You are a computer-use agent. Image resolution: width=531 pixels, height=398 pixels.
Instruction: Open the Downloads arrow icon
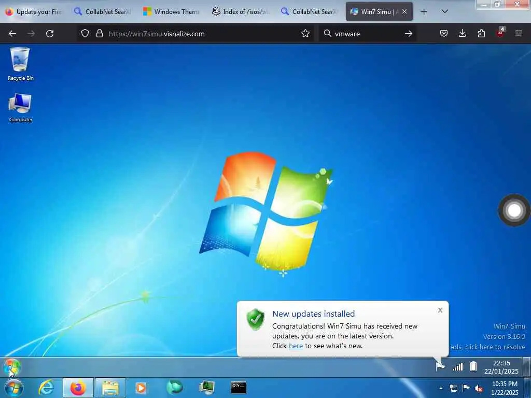pyautogui.click(x=462, y=34)
